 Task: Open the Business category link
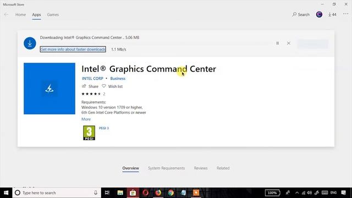pos(118,78)
